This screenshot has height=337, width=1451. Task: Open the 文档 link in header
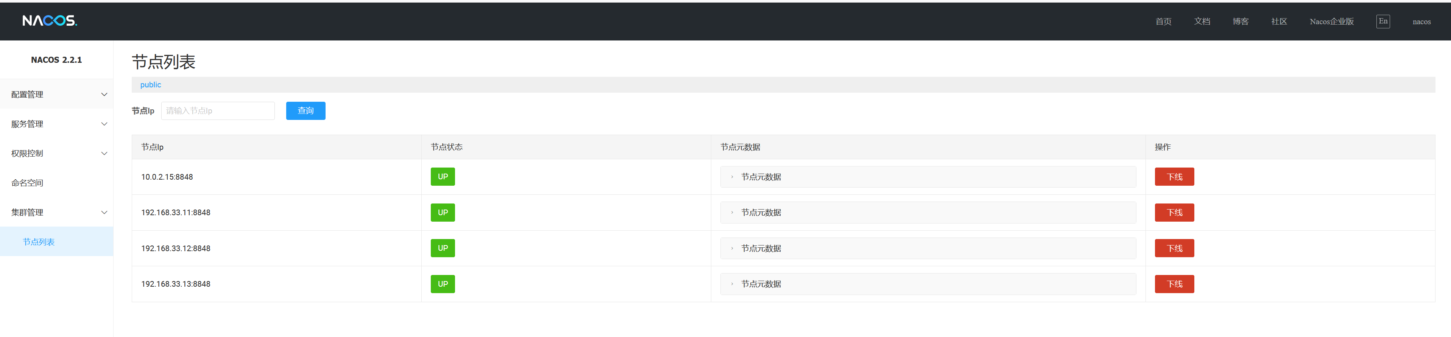click(x=1202, y=22)
